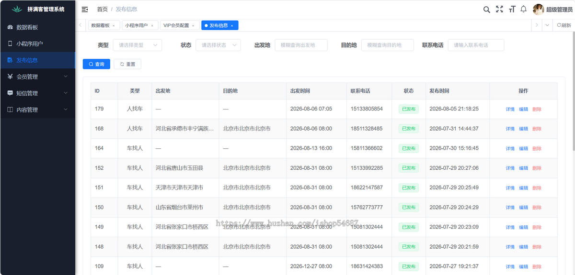Close the 发布信息 tab with its x
Screen dimensions: 575x275
click(x=232, y=26)
